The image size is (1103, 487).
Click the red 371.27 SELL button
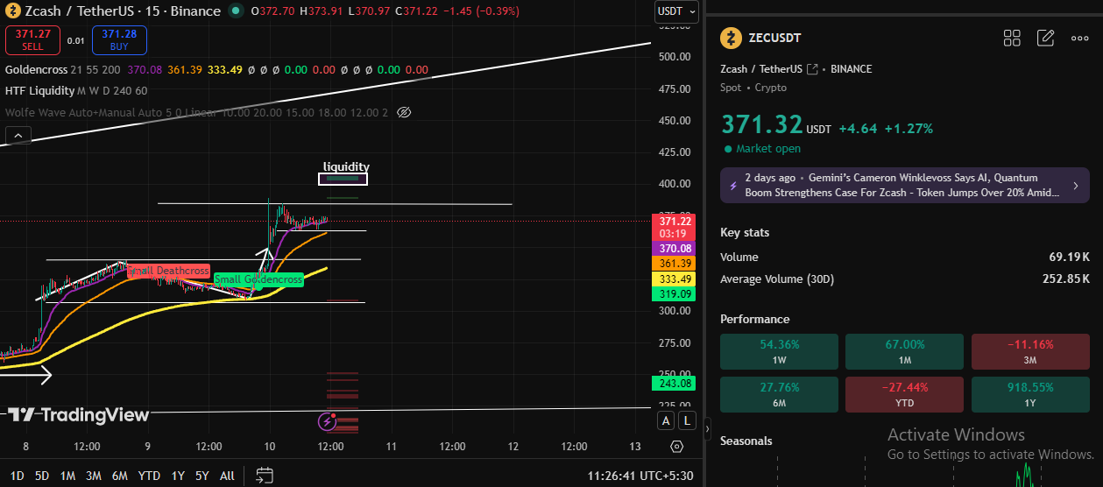(x=32, y=40)
